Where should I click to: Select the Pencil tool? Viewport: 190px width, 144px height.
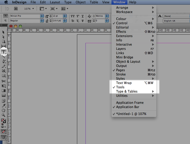click(x=3, y=66)
